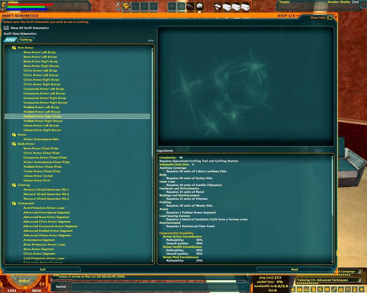Image resolution: width=367 pixels, height=293 pixels.
Task: Collapse the Arm Armor folder
Action: tap(14, 48)
